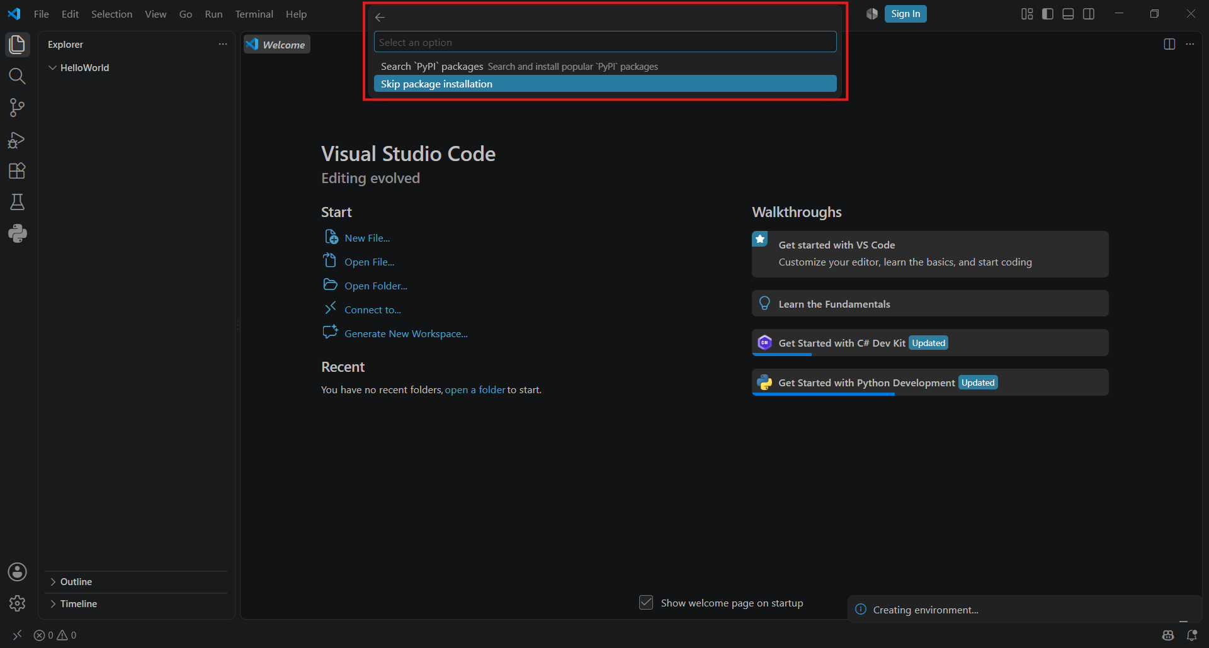Click the Sign In button
The height and width of the screenshot is (648, 1209).
click(905, 14)
